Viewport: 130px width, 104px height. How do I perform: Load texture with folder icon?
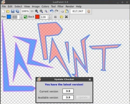click(62, 17)
